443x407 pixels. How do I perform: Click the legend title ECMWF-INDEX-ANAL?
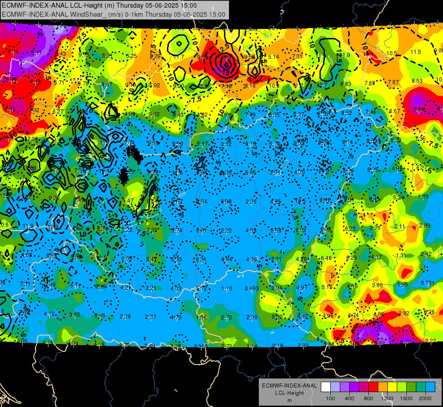click(x=289, y=386)
